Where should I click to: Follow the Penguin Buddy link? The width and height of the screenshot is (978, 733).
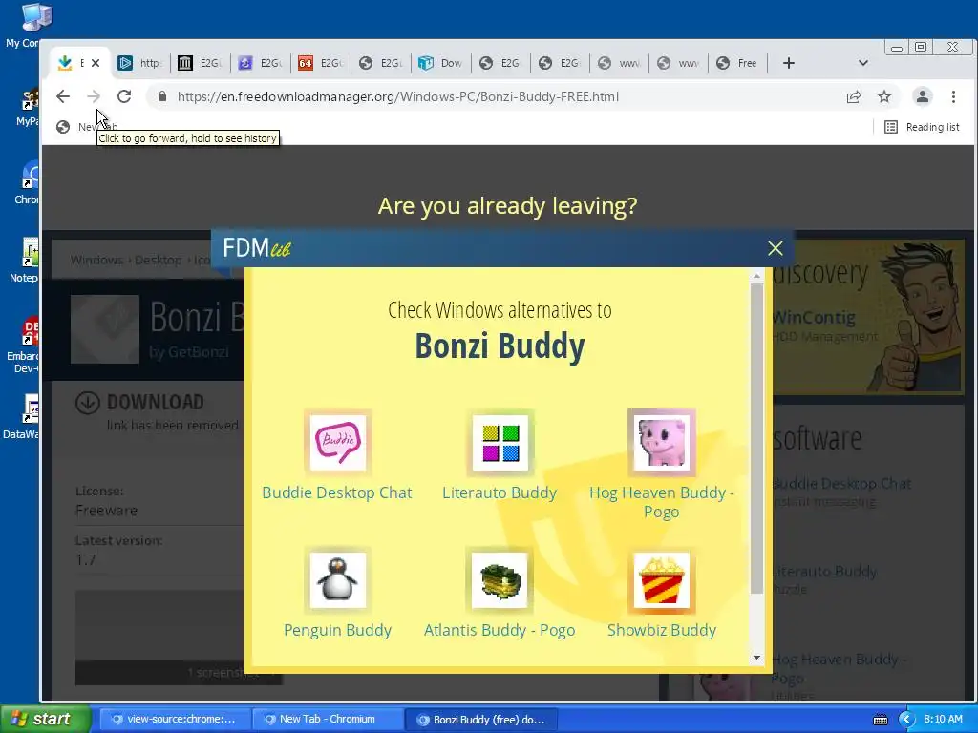click(x=337, y=630)
